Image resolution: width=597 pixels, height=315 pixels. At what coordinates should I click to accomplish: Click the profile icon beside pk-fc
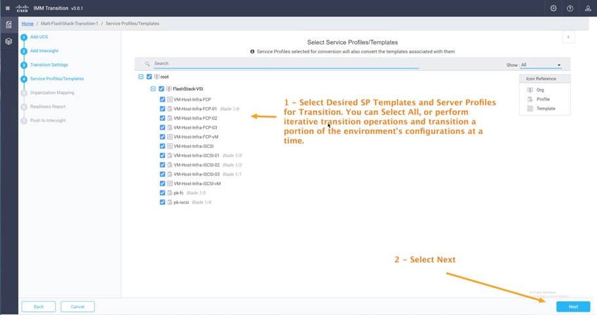(170, 193)
